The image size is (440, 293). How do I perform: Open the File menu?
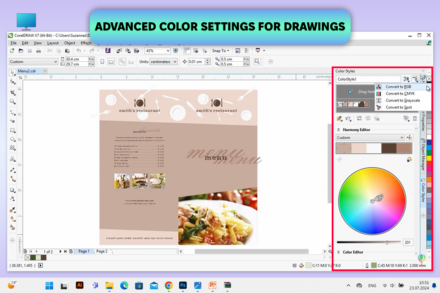coord(13,43)
